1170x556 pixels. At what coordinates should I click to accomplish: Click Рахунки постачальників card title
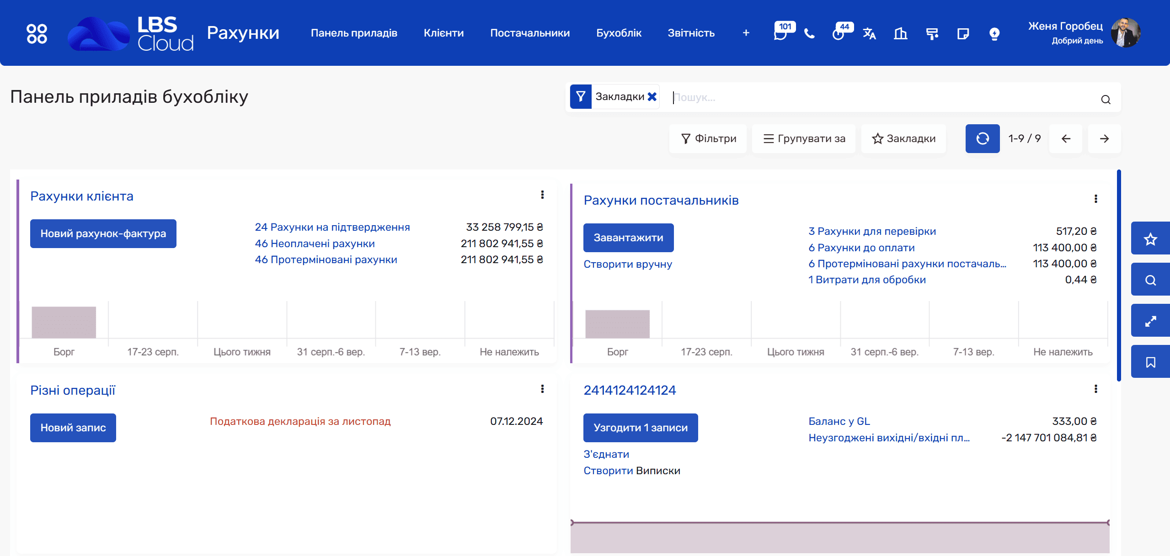(x=661, y=200)
